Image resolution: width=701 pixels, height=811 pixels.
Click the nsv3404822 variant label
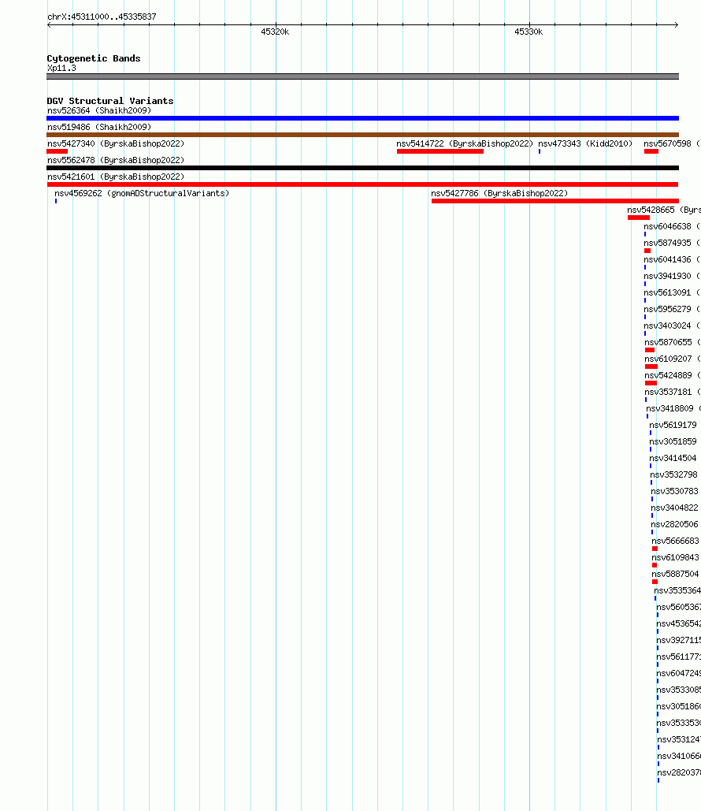[x=675, y=508]
